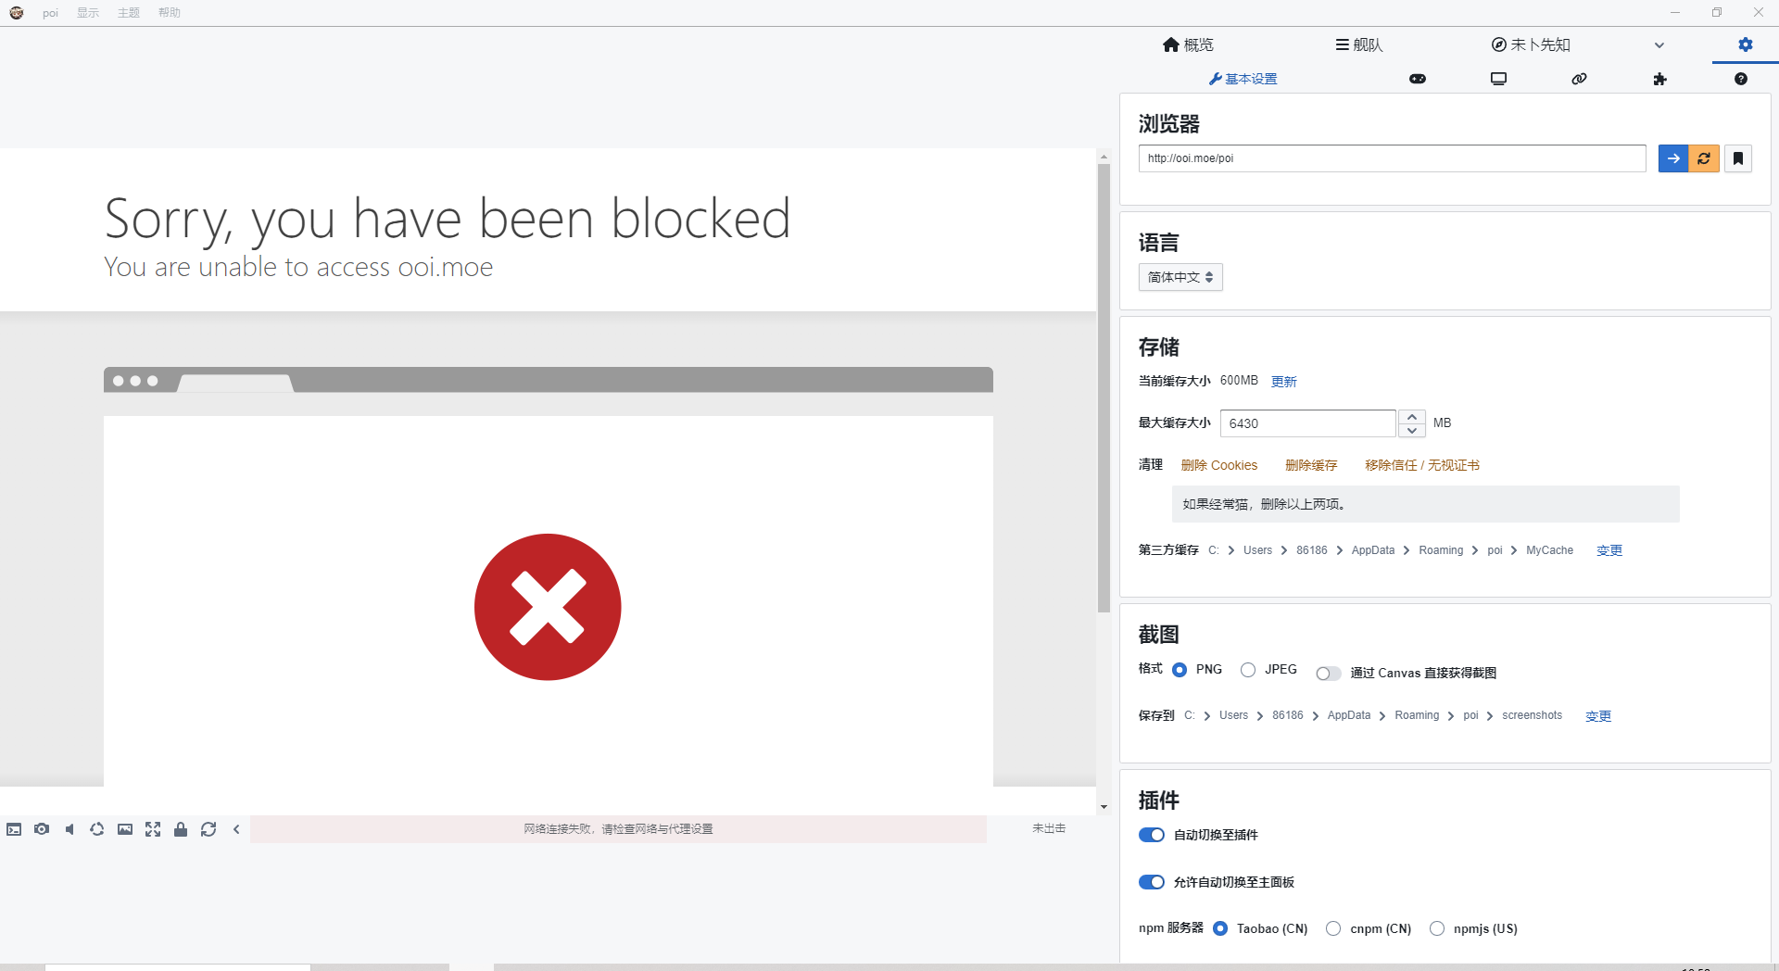Select Taobao (CN) npm server

click(x=1220, y=928)
